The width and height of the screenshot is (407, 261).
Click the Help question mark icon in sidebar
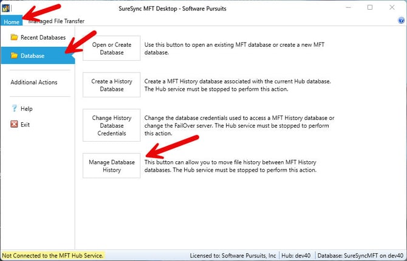click(x=15, y=108)
